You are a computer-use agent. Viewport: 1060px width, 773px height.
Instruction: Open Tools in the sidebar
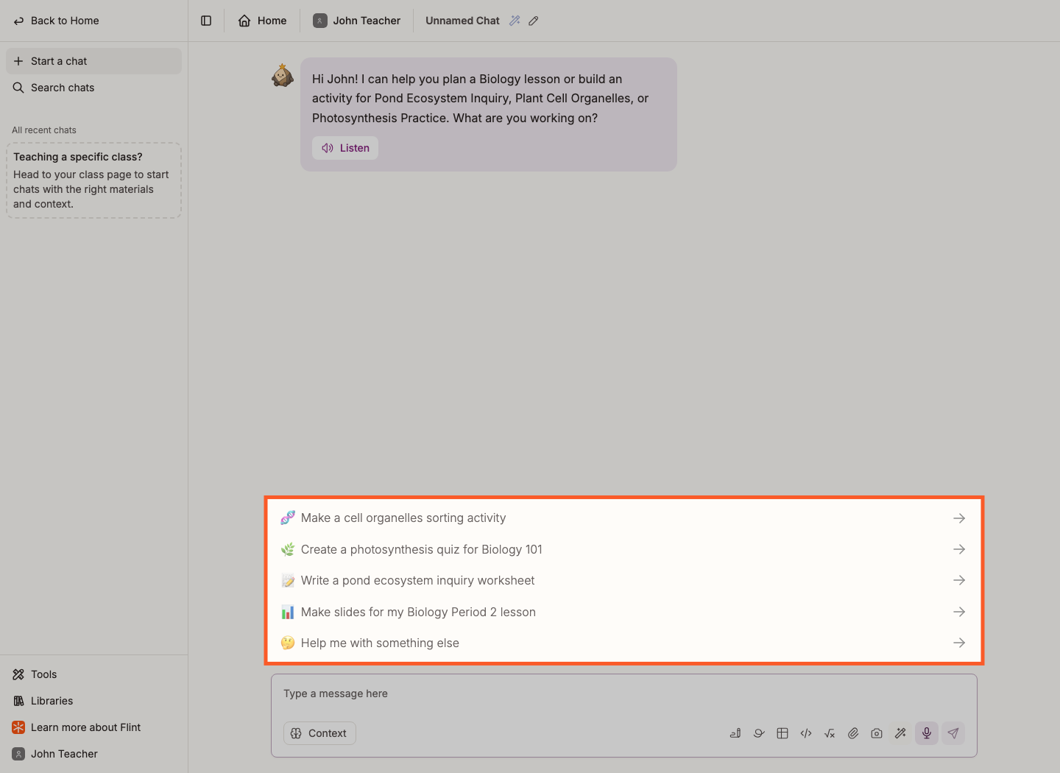93,674
